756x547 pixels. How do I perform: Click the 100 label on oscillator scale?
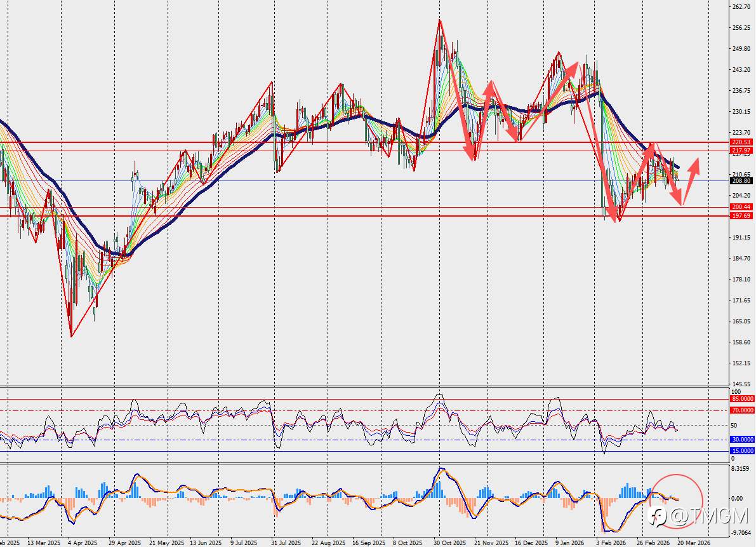(736, 392)
